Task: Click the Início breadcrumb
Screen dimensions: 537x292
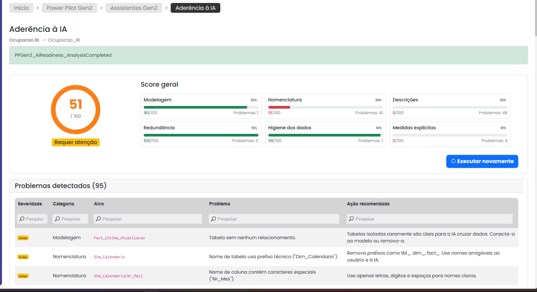Action: click(x=21, y=8)
